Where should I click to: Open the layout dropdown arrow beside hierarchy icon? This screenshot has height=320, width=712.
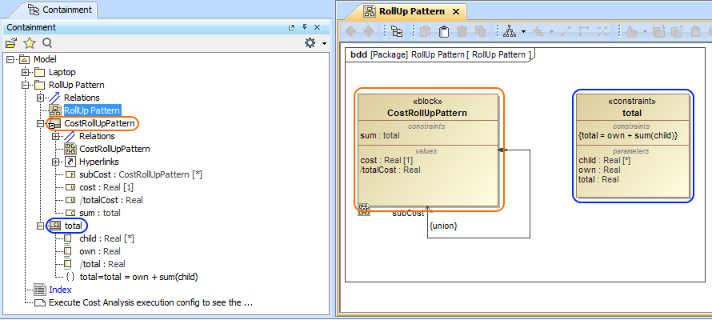tap(523, 32)
